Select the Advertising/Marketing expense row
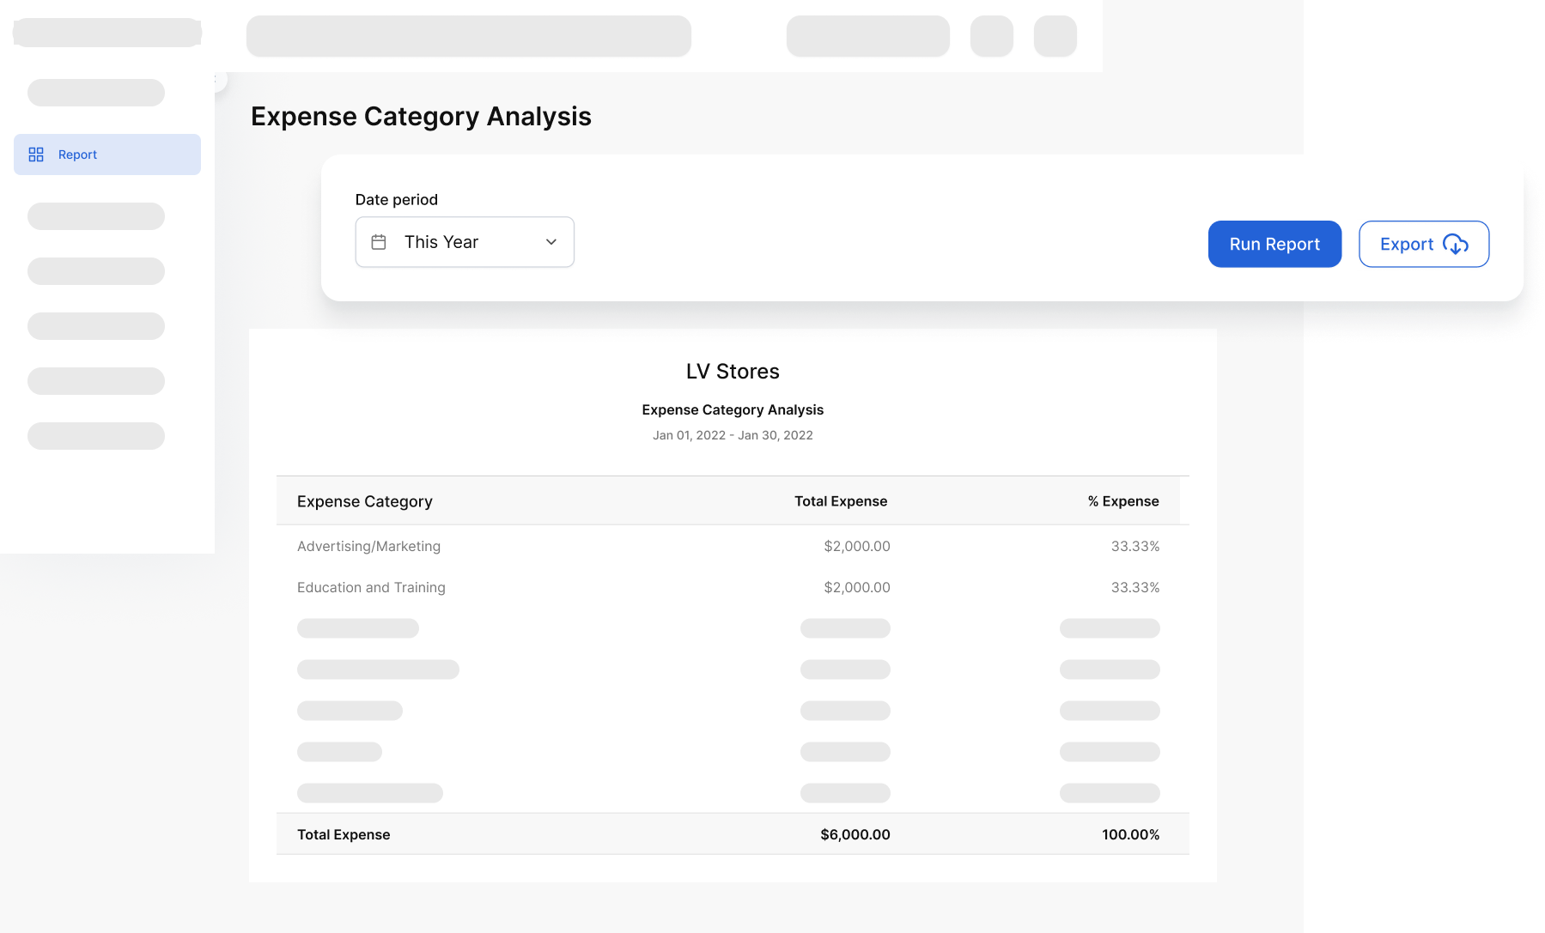The width and height of the screenshot is (1545, 933). [x=369, y=546]
